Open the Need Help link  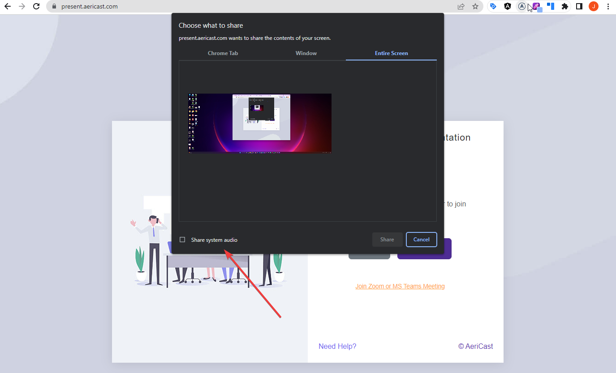337,346
